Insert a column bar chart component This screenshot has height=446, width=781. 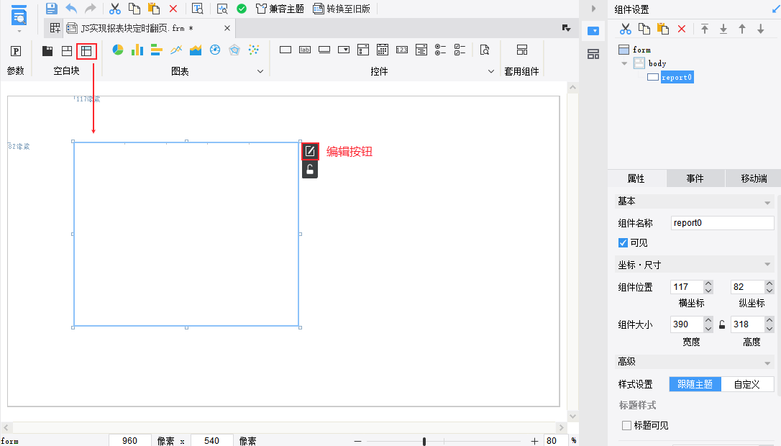click(137, 50)
